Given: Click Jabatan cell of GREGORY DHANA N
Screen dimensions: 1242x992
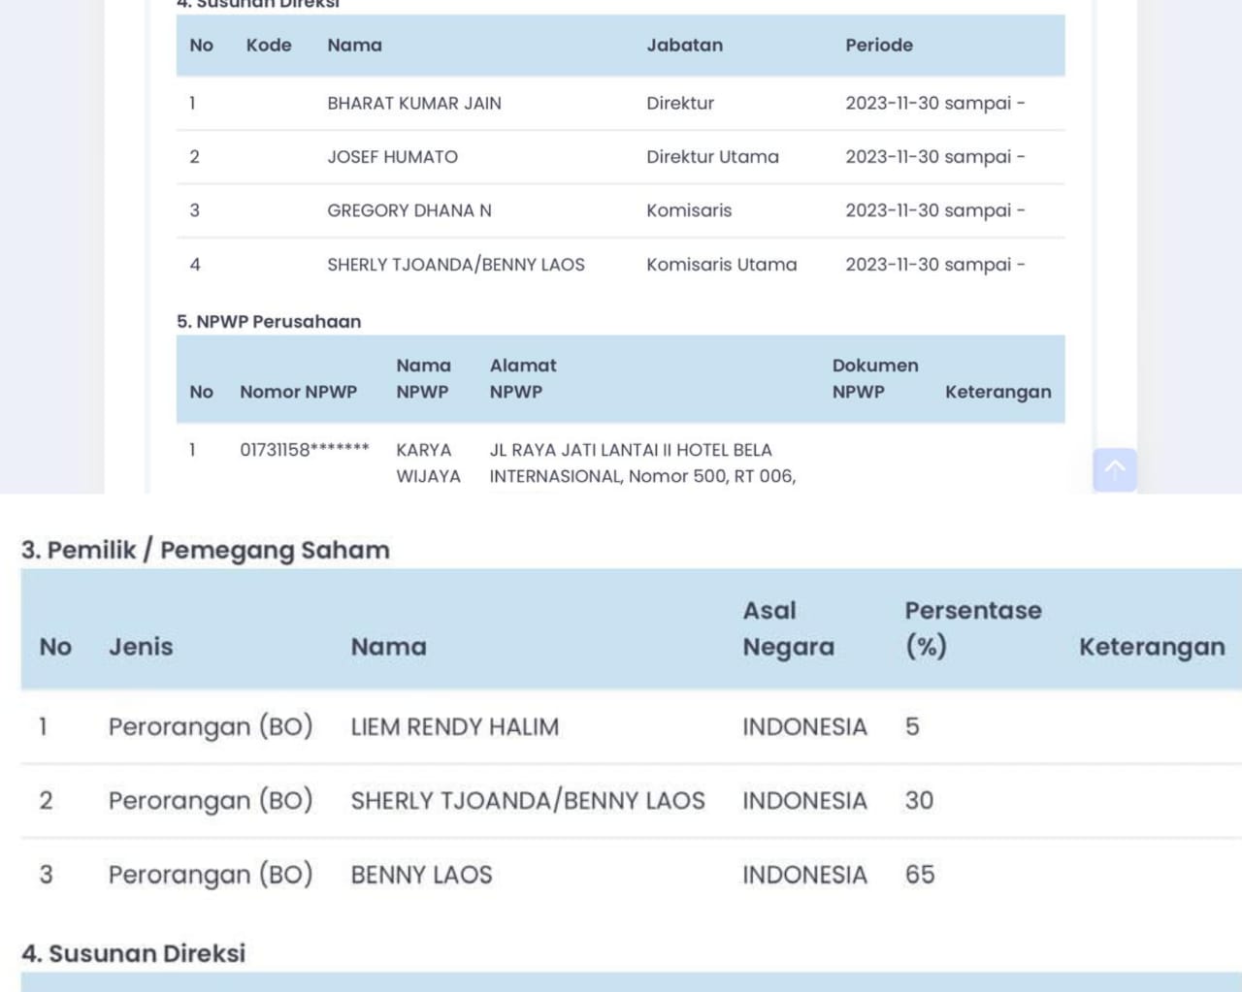Looking at the screenshot, I should 689,210.
